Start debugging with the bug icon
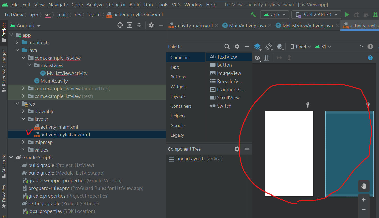The height and width of the screenshot is (218, 379). [375, 15]
